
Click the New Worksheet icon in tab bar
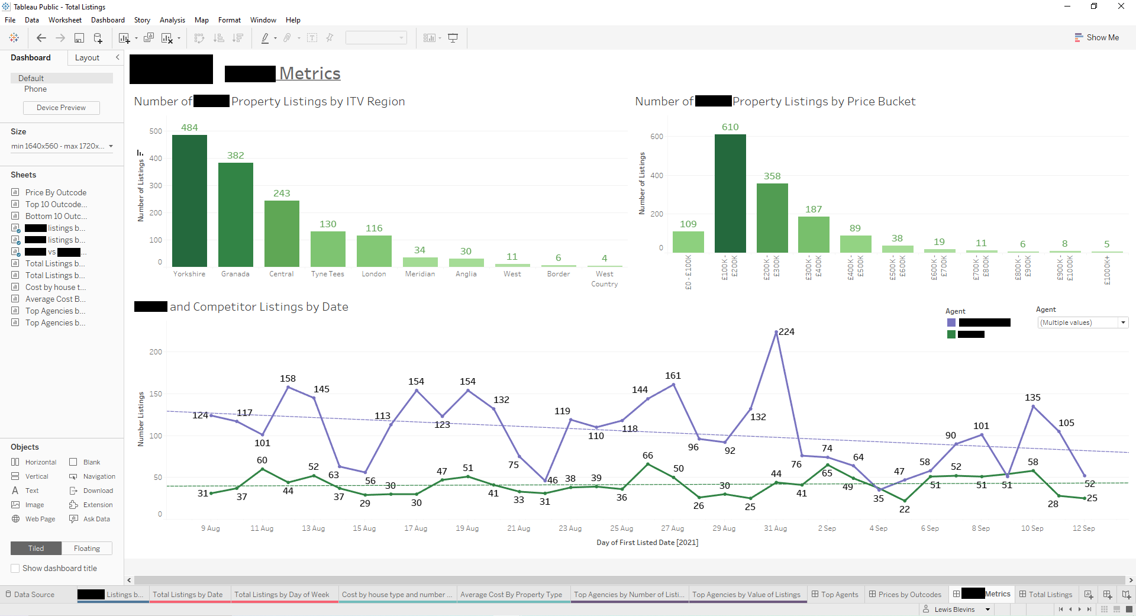pyautogui.click(x=1089, y=595)
